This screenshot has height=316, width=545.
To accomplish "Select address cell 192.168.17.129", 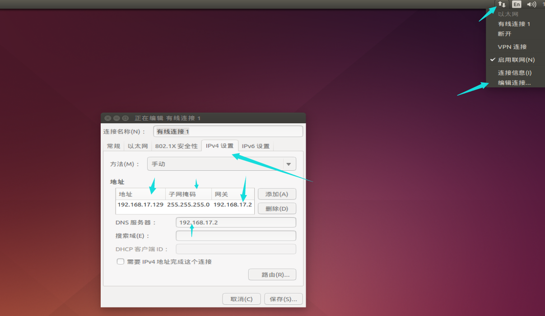I will [140, 204].
